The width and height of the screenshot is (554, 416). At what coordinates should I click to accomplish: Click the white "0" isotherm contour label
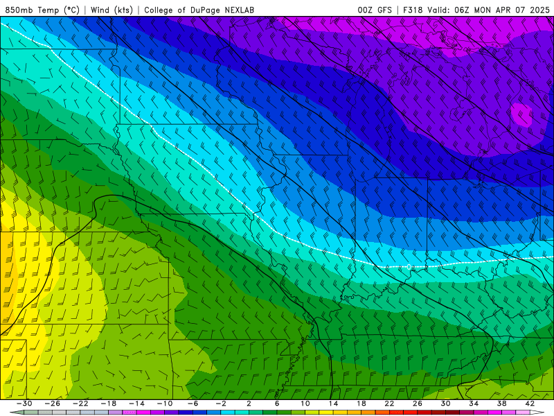pos(409,267)
